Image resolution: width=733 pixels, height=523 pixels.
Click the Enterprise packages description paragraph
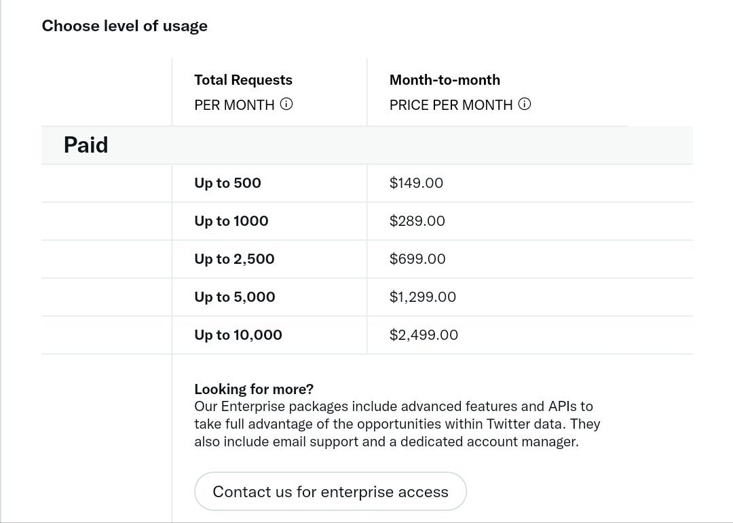397,424
